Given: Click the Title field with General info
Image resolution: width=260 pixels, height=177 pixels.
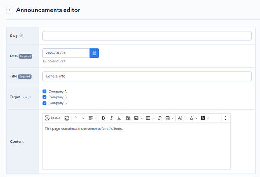Looking at the screenshot, I should pyautogui.click(x=147, y=76).
